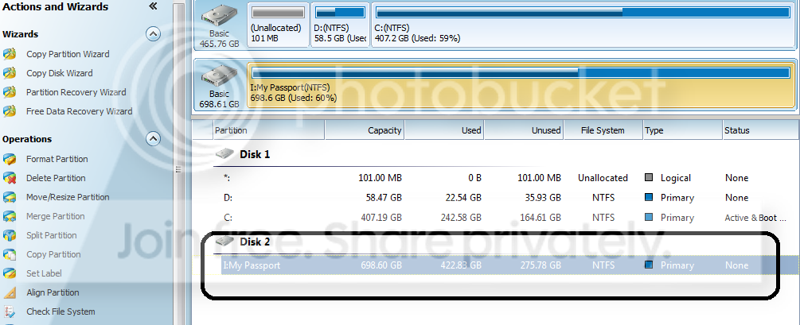Screen dimensions: 800x325
Task: Choose Format Partition operation
Action: (57, 159)
